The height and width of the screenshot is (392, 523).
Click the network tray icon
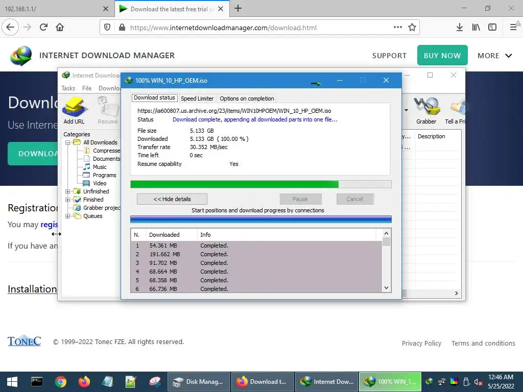click(442, 382)
